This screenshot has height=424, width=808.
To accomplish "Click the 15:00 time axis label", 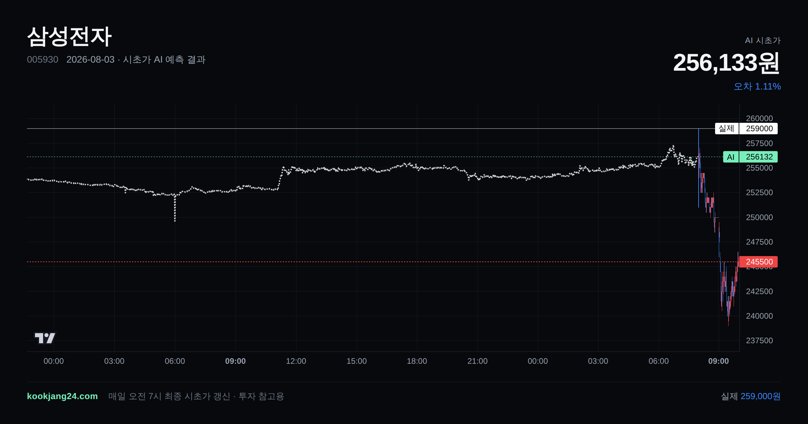I will coord(357,361).
